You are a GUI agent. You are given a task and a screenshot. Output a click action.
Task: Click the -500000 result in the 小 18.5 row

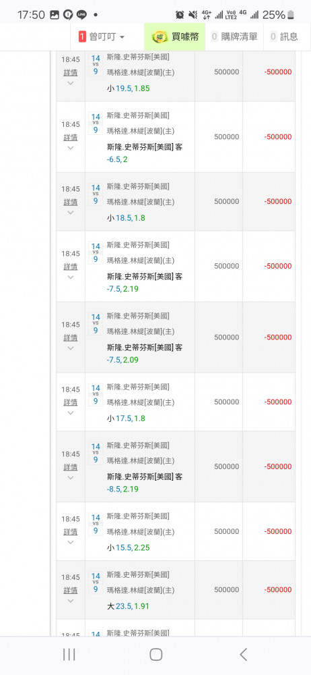[x=278, y=201]
